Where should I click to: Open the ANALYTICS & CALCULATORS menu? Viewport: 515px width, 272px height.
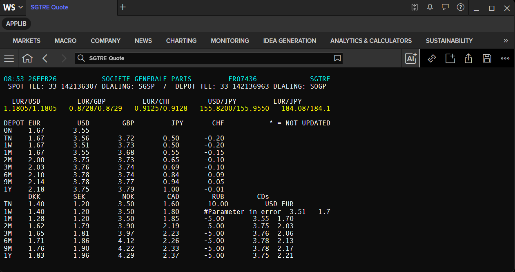click(371, 41)
